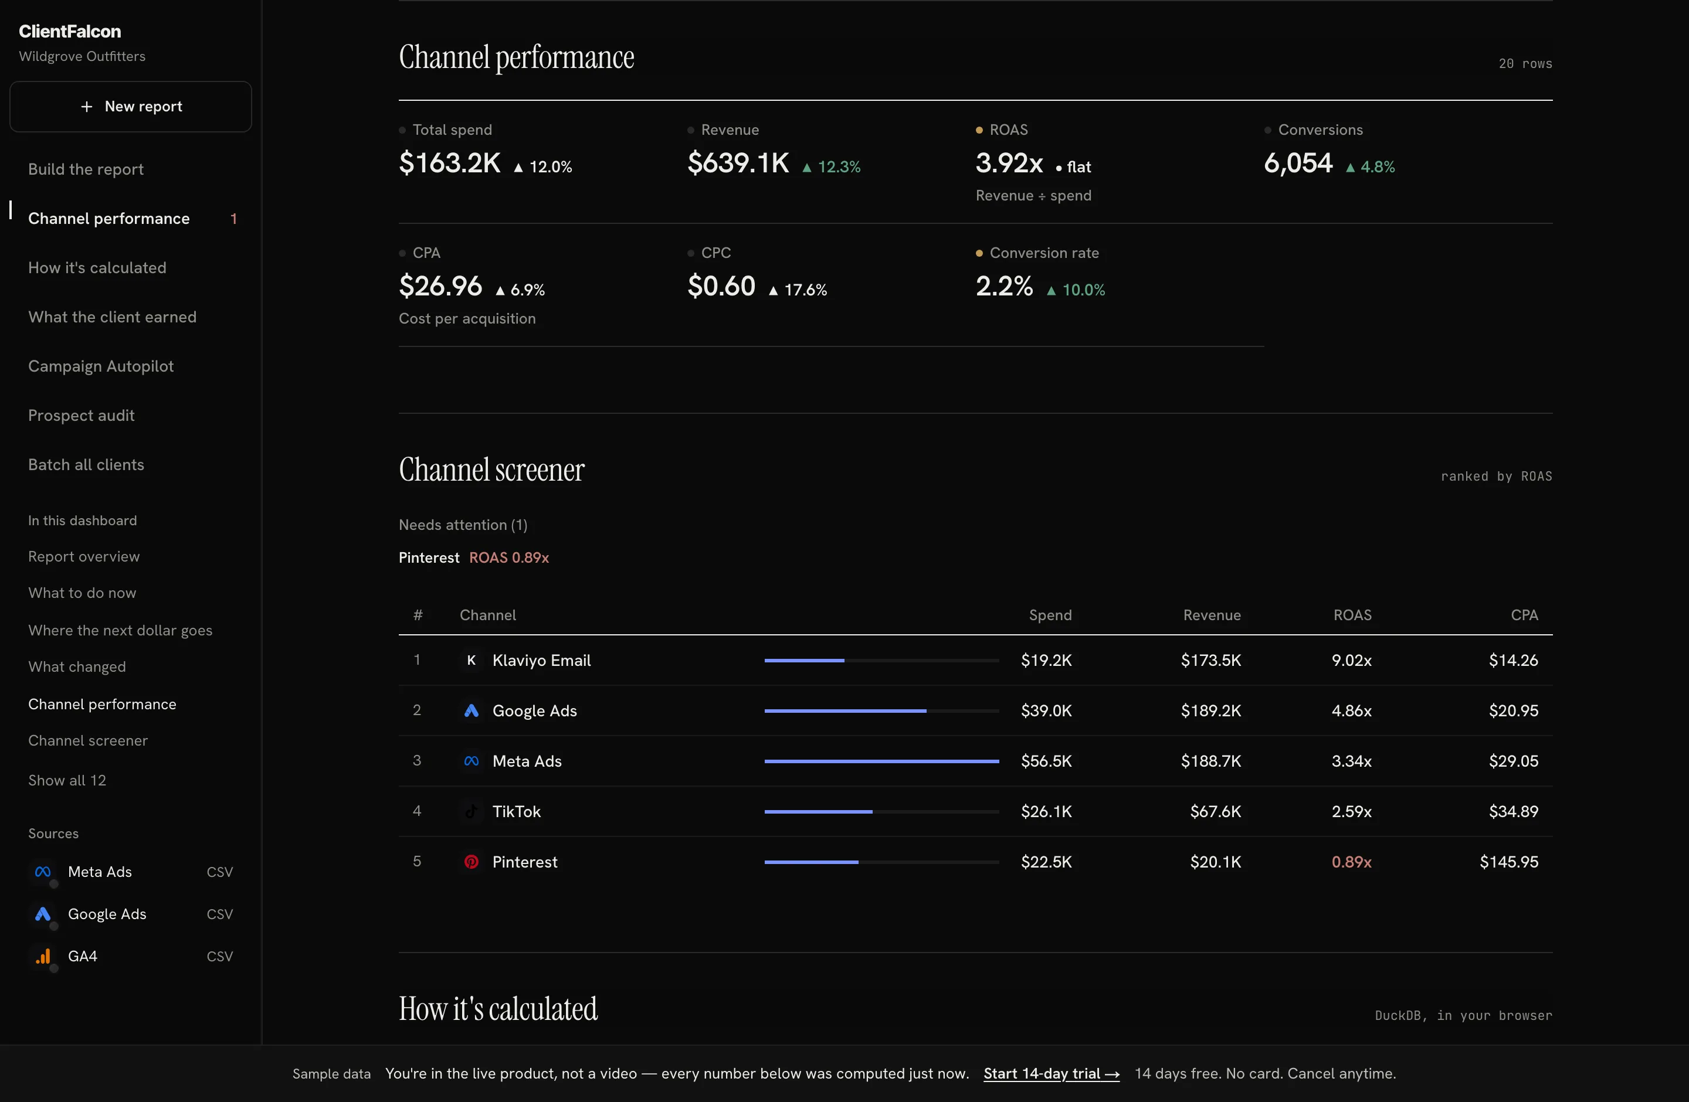Image resolution: width=1689 pixels, height=1102 pixels.
Task: Click the Google Ads icon in screener table
Action: coord(471,710)
